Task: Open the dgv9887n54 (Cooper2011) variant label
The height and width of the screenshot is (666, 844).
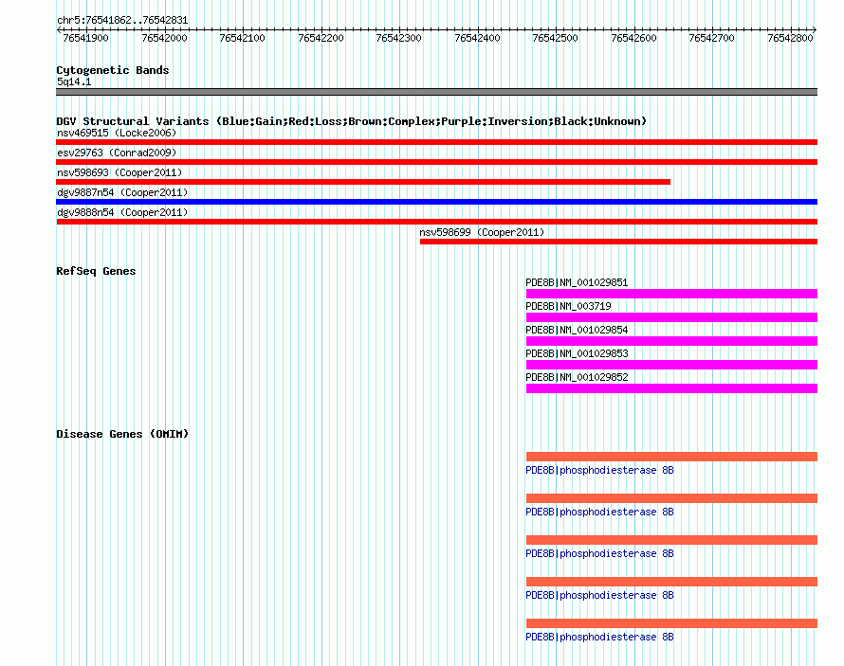Action: tap(122, 192)
